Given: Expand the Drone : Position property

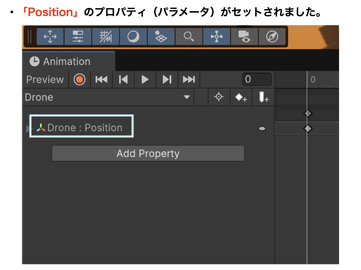Looking at the screenshot, I should [28, 129].
